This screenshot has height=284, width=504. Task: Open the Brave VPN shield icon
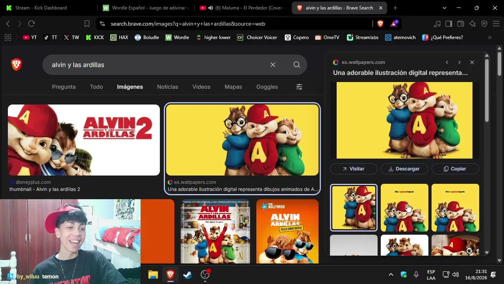484,24
